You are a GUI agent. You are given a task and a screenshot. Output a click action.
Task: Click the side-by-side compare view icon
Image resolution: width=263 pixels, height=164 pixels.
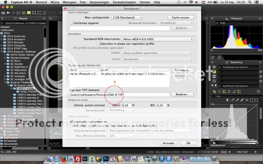pyautogui.click(x=44, y=13)
